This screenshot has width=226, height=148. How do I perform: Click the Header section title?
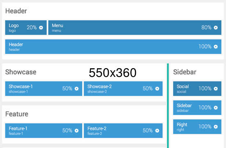[x=16, y=11]
